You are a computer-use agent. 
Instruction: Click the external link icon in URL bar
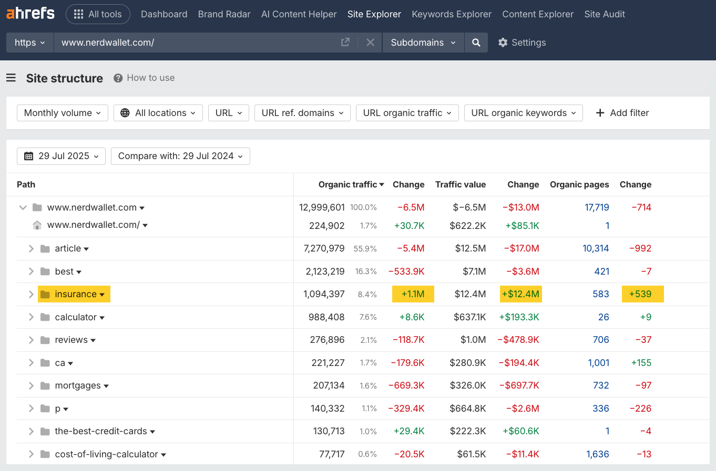(x=345, y=43)
